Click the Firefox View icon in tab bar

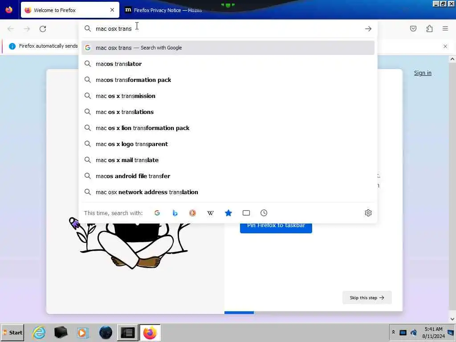pos(9,10)
